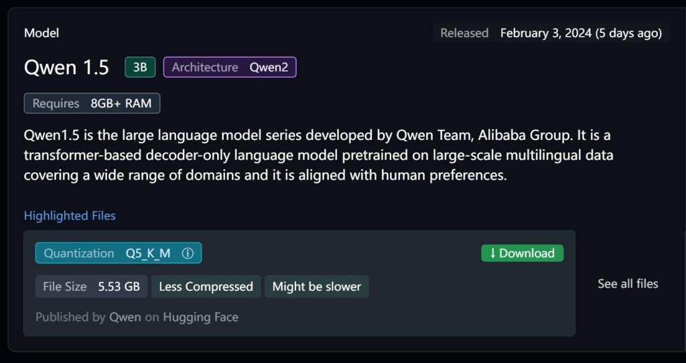The image size is (686, 363).
Task: Select the Quantization Q5_K_M tag
Action: [118, 253]
